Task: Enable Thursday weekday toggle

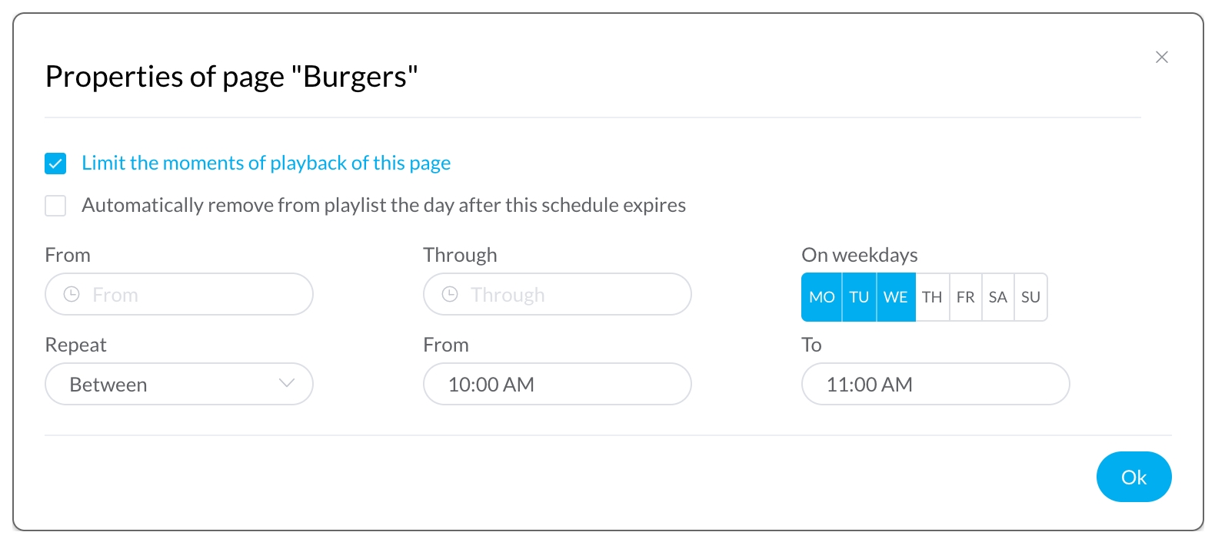Action: 932,297
